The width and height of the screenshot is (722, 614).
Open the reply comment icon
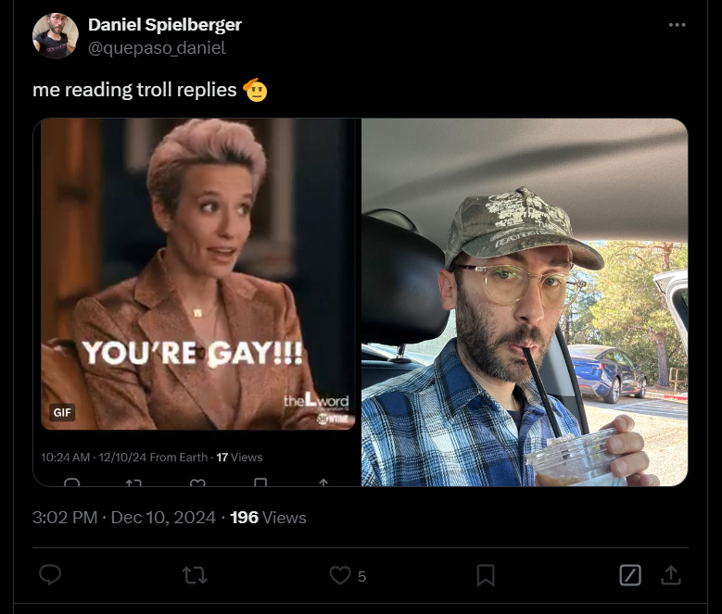[50, 575]
